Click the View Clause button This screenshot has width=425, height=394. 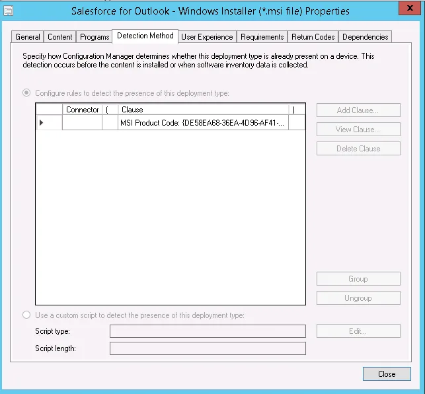click(x=358, y=130)
